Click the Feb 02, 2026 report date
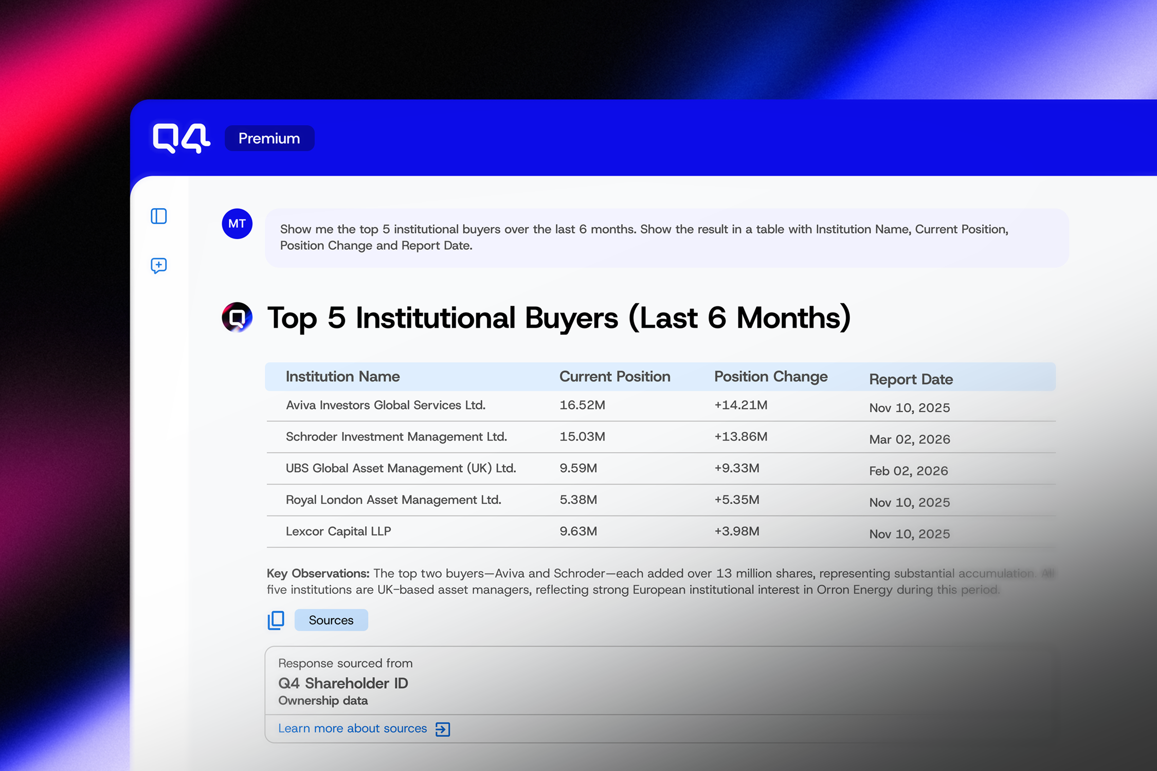The height and width of the screenshot is (771, 1157). tap(909, 471)
